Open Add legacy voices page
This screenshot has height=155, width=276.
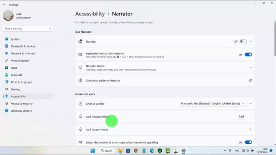(165, 130)
